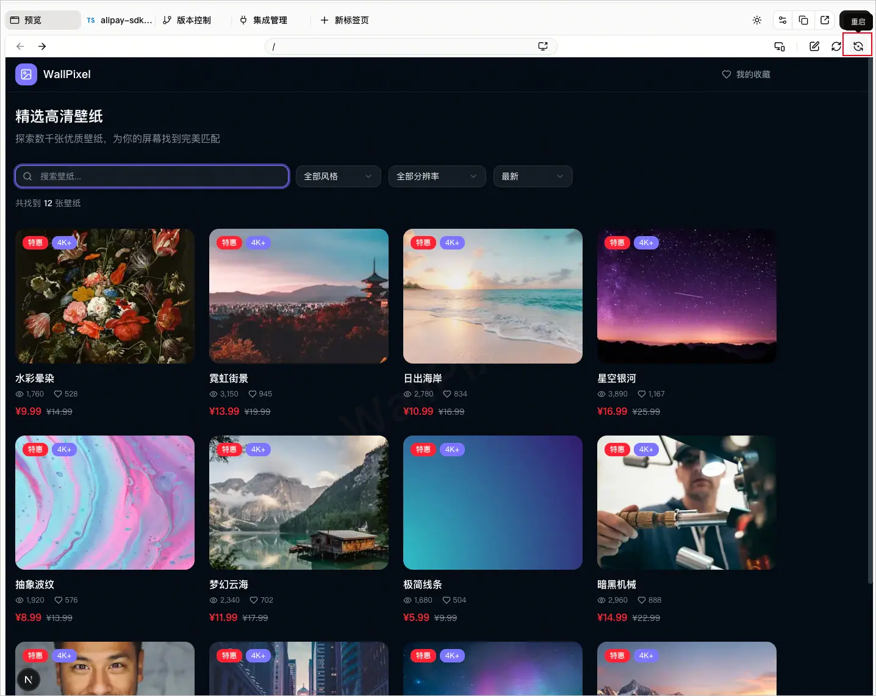Click the 4K+ badge on the 日出海岸 thumbnail

[452, 243]
